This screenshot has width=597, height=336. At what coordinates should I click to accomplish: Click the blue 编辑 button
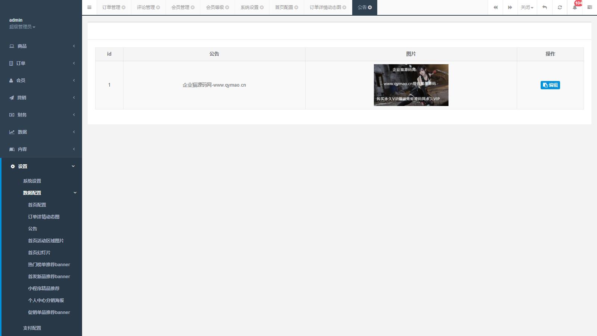click(x=550, y=85)
